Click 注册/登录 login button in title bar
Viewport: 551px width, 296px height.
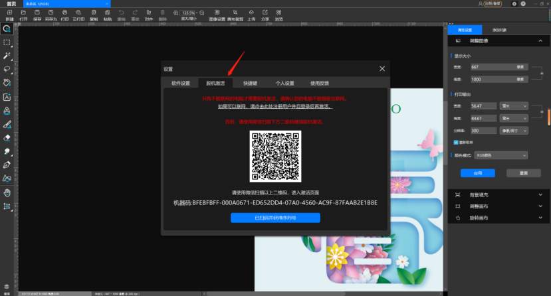493,3
